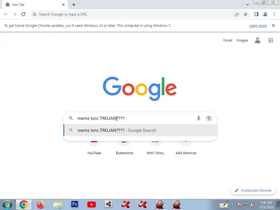Click the first red X taskbar icon
The width and height of the screenshot is (280, 210).
coord(125,205)
